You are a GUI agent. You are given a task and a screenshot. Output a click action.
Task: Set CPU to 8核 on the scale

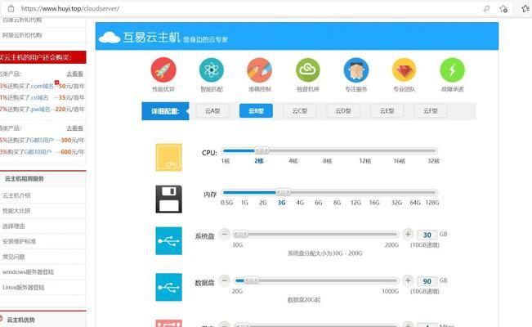pyautogui.click(x=328, y=161)
